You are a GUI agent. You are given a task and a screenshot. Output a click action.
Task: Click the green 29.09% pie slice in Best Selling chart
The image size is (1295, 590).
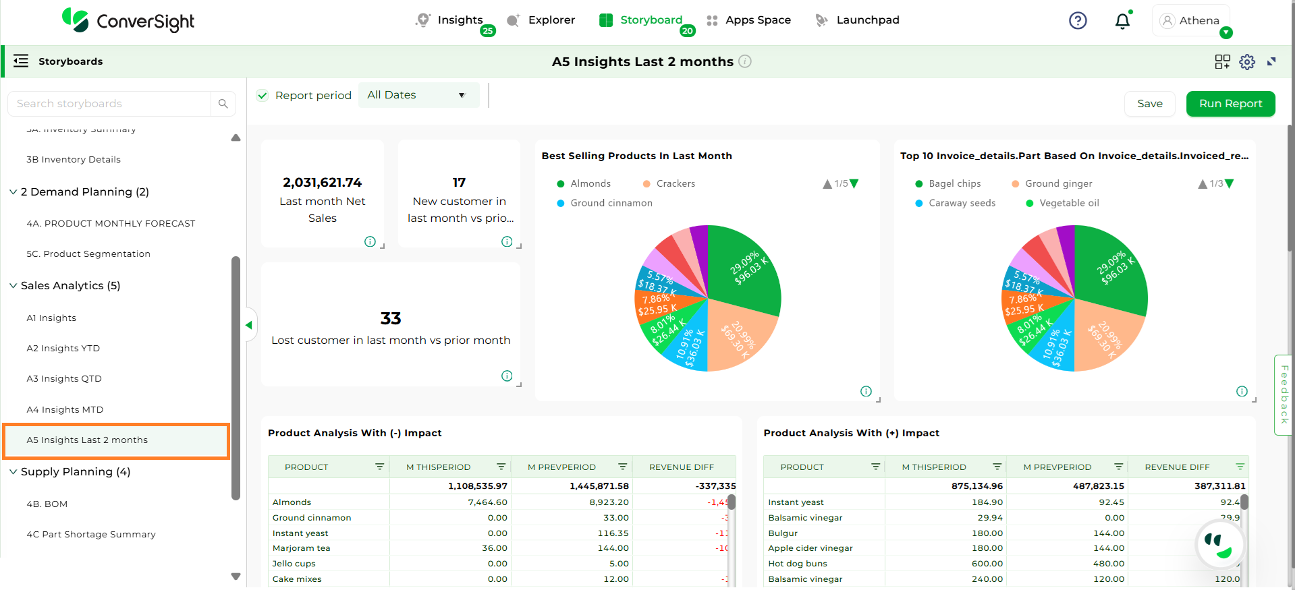click(746, 270)
